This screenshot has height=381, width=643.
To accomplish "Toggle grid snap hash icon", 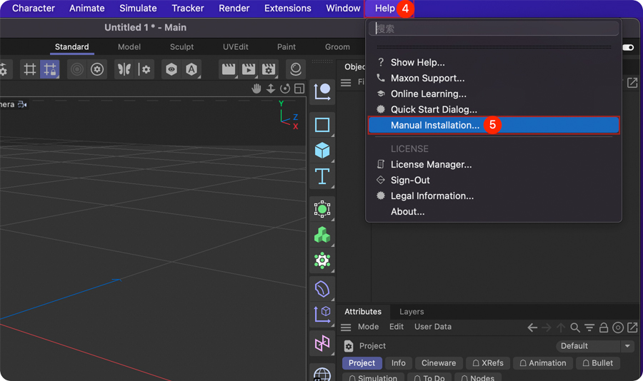I will [x=30, y=69].
